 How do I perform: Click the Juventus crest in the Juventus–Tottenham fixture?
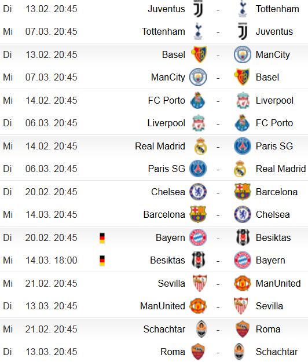pos(198,9)
